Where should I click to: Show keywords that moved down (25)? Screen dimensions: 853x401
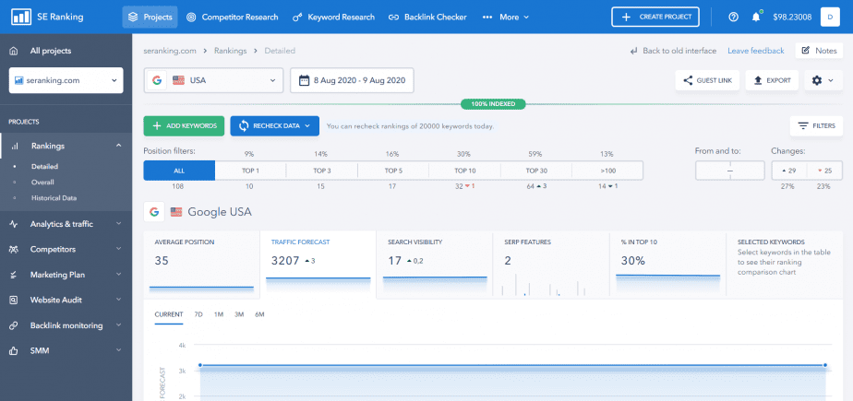pyautogui.click(x=824, y=171)
